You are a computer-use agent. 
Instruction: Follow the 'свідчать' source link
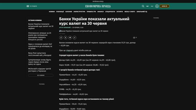70,50
